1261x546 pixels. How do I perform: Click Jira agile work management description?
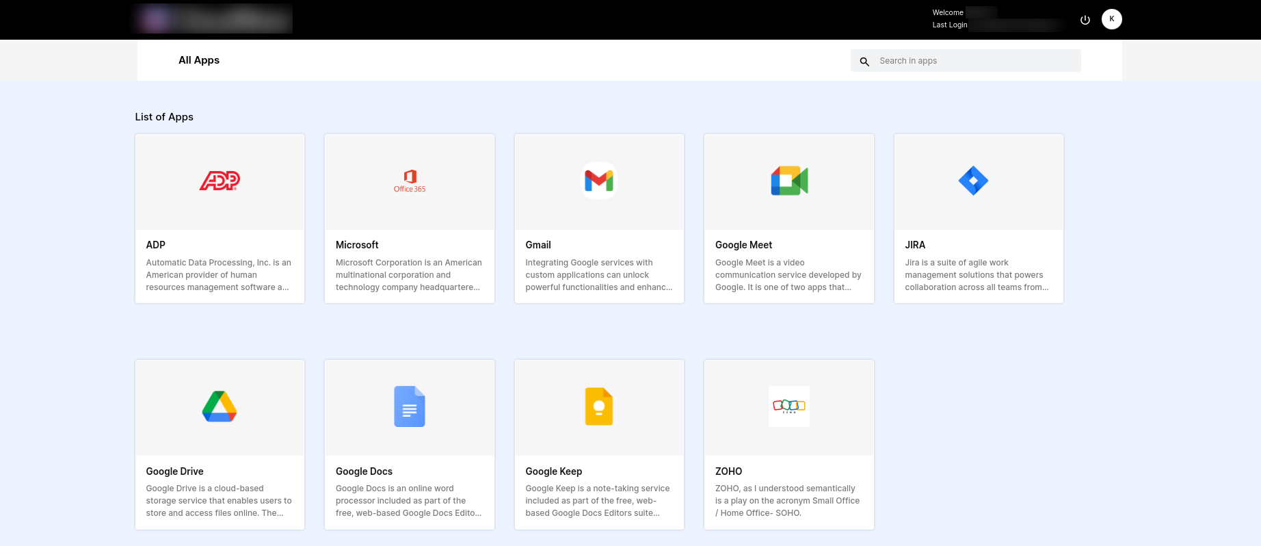pyautogui.click(x=977, y=275)
